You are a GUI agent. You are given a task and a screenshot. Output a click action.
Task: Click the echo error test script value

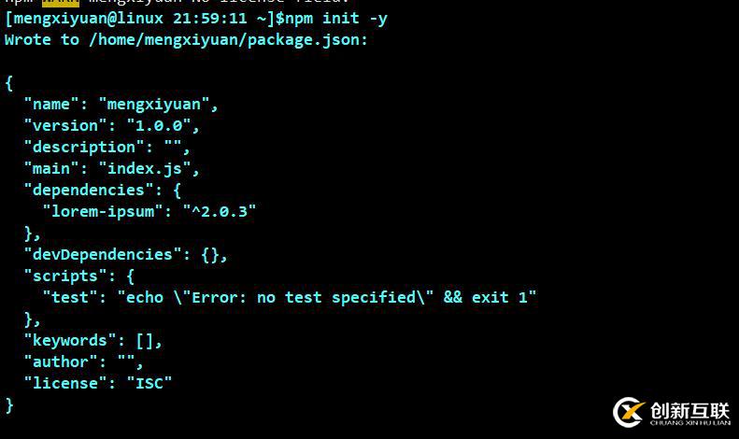[326, 297]
